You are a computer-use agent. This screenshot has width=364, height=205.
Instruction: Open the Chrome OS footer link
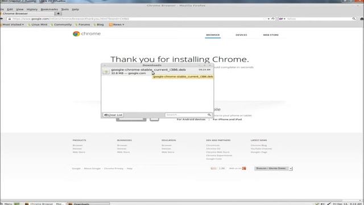coord(213,149)
